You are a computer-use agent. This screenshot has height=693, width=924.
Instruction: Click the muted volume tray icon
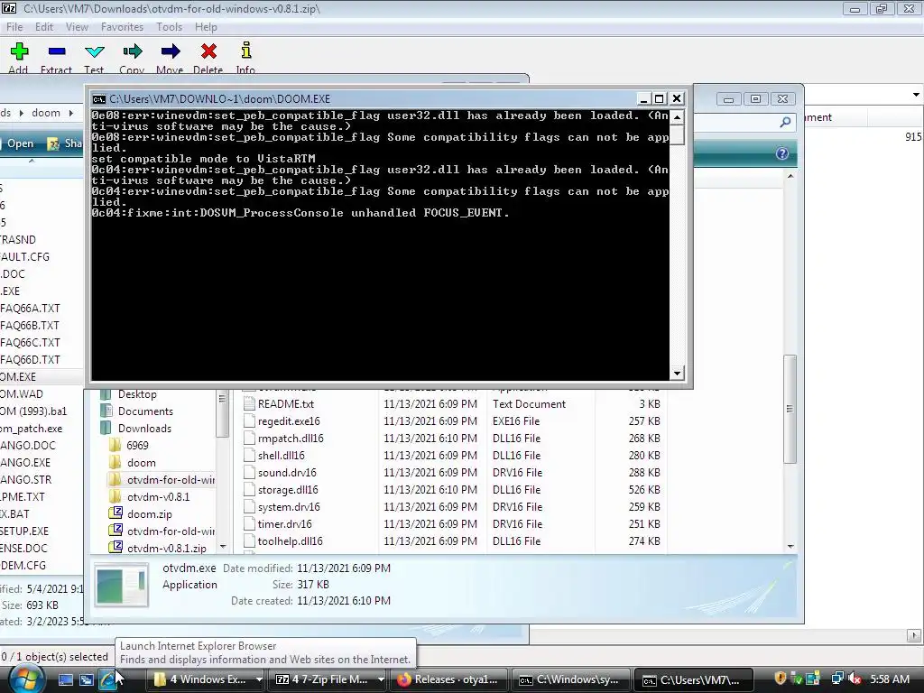point(855,679)
